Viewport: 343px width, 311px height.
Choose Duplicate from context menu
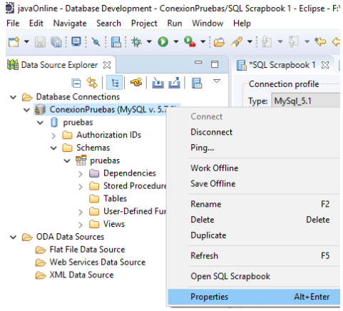254,235
